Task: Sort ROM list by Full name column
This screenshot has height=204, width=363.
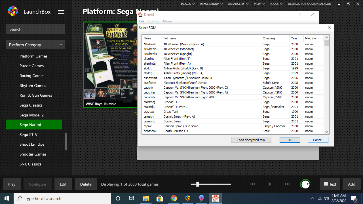Action: (x=211, y=38)
